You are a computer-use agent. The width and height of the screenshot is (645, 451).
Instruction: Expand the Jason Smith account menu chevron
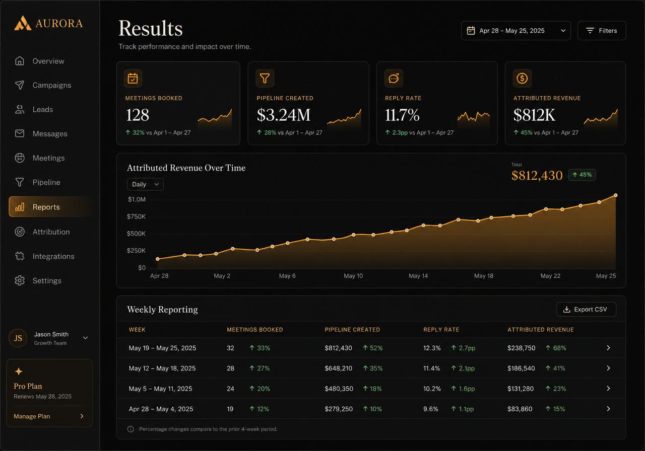point(85,338)
